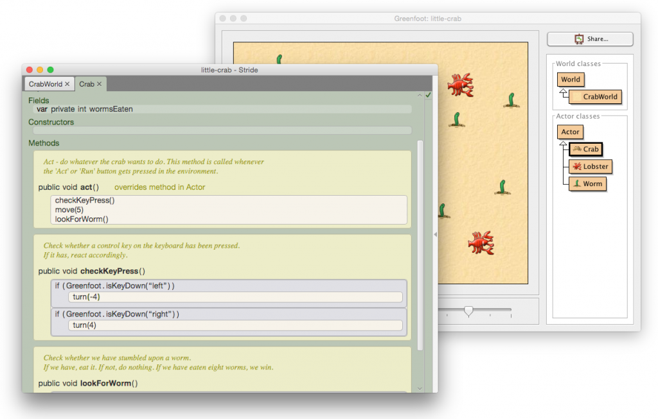Select the Crab editor tab

(87, 83)
